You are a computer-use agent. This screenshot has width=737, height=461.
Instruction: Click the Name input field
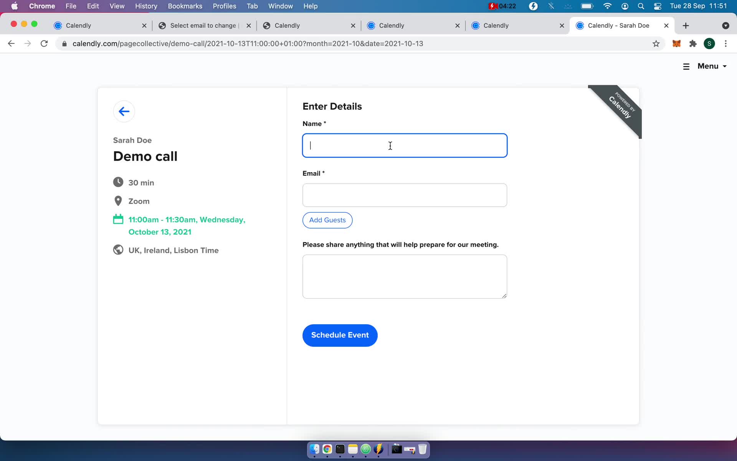(404, 146)
